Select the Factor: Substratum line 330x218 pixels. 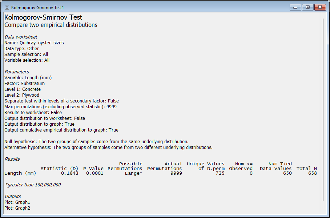[x=24, y=83]
